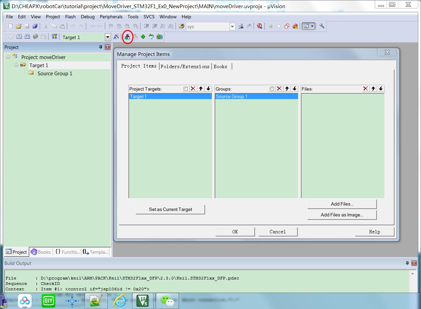Move selected group up

[x=287, y=89]
